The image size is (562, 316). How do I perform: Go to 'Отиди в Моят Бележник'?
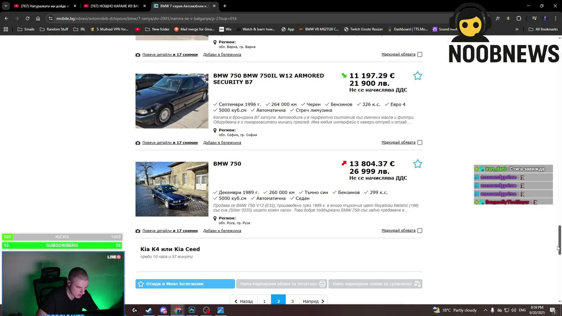tap(185, 284)
